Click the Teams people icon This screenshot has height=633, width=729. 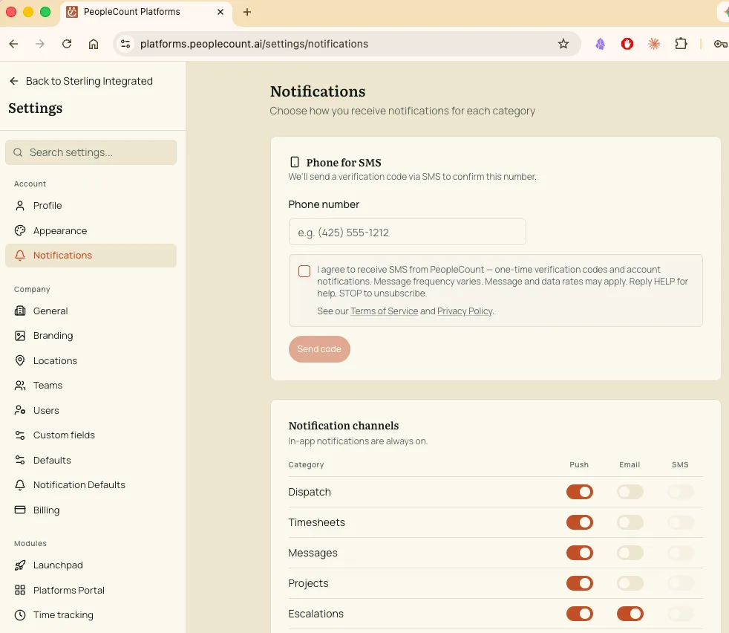point(20,386)
